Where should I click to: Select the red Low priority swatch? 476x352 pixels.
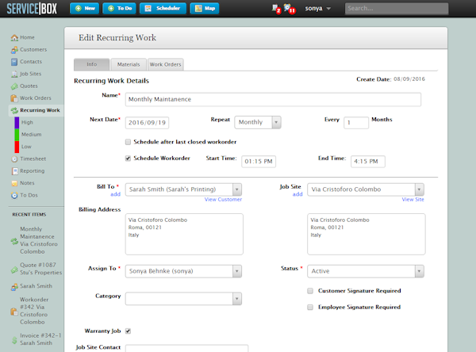pyautogui.click(x=17, y=147)
